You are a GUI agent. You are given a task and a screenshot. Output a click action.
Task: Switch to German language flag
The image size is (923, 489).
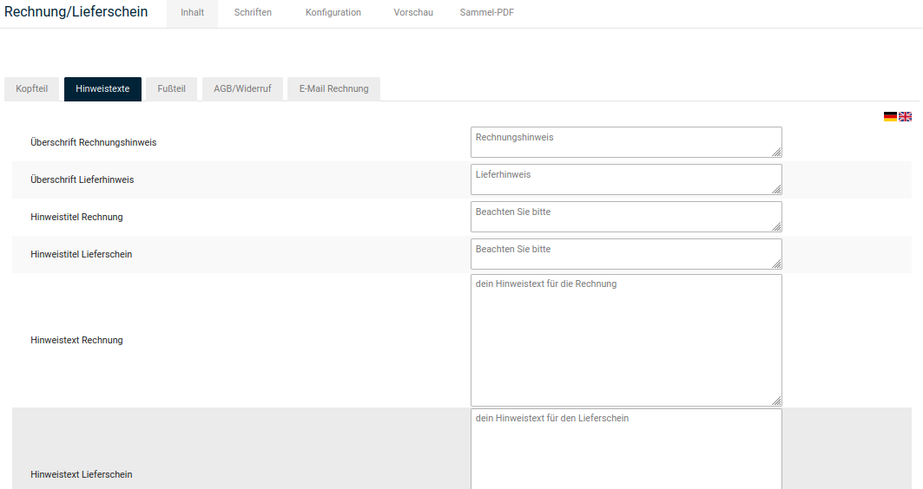click(890, 116)
